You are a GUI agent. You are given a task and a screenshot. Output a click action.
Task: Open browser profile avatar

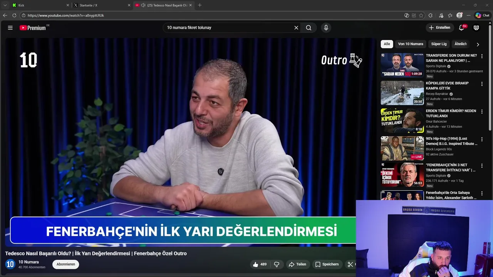coord(459,15)
